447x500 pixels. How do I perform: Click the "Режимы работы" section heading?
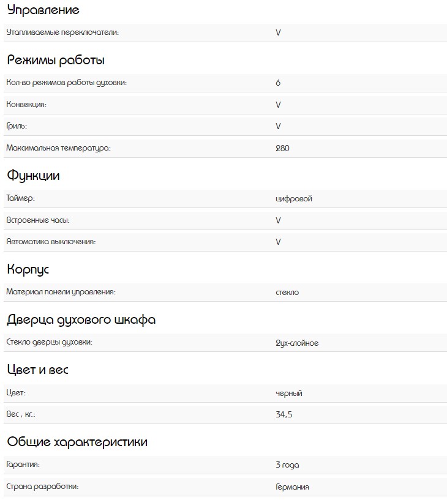tap(56, 61)
